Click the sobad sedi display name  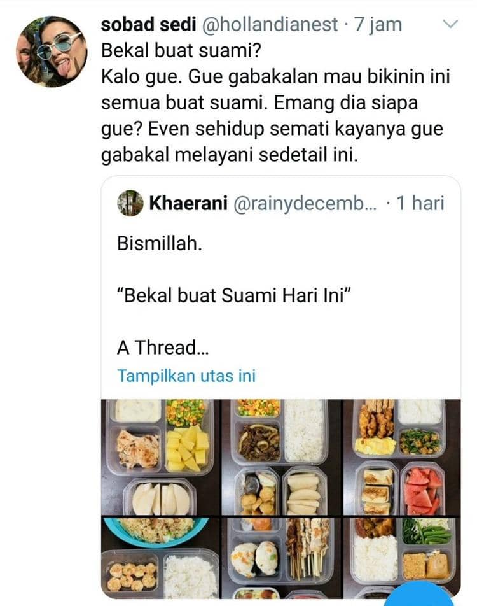pos(148,25)
